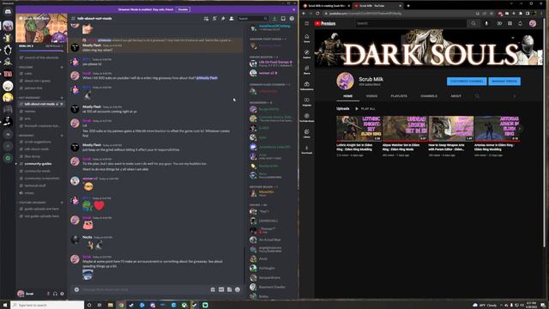Open the Threads icon in Discord channel header
549x309 pixels.
(x=206, y=19)
